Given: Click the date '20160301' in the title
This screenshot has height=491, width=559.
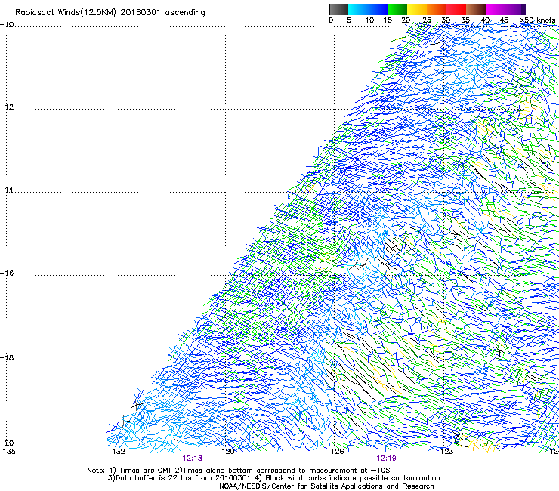Looking at the screenshot, I should [x=140, y=12].
